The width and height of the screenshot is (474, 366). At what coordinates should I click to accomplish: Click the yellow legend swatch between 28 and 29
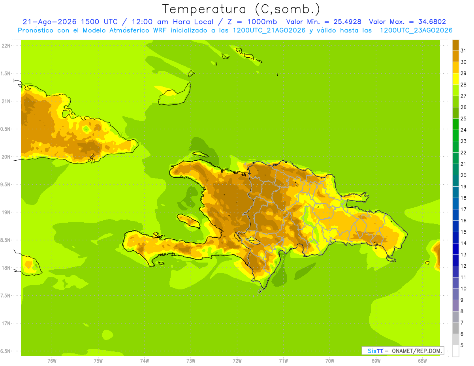tap(455, 79)
